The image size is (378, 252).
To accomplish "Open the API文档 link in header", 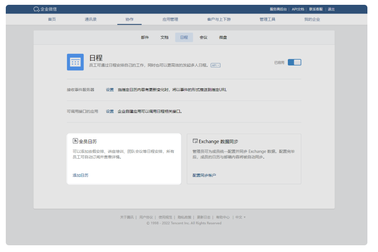I will coord(298,9).
